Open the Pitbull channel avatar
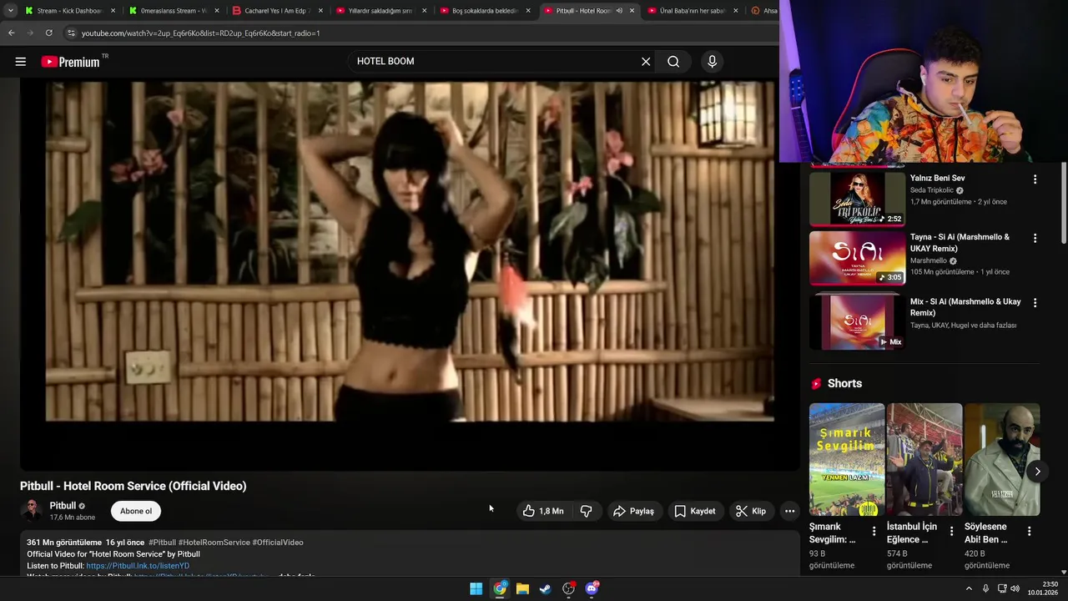The width and height of the screenshot is (1068, 601). coord(32,510)
